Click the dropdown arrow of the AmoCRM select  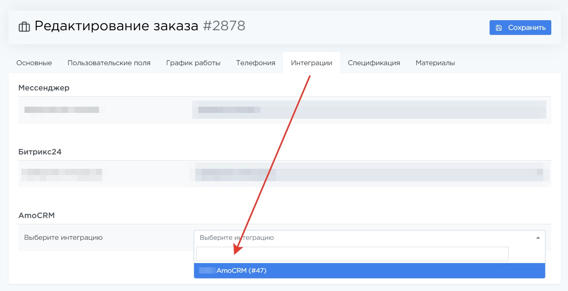[538, 238]
